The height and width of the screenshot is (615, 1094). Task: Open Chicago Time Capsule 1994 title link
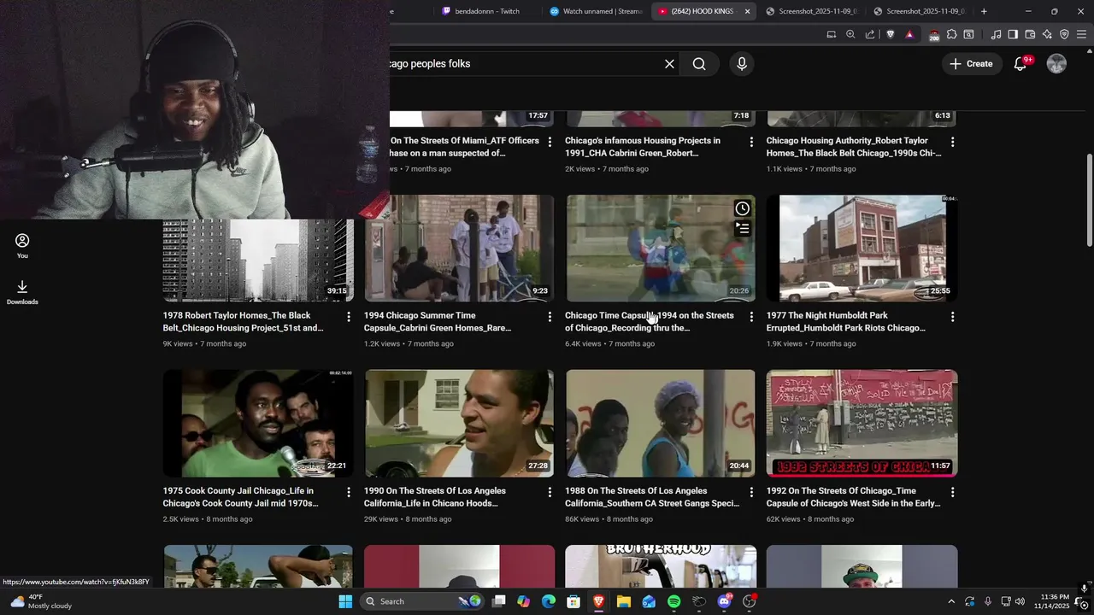650,321
